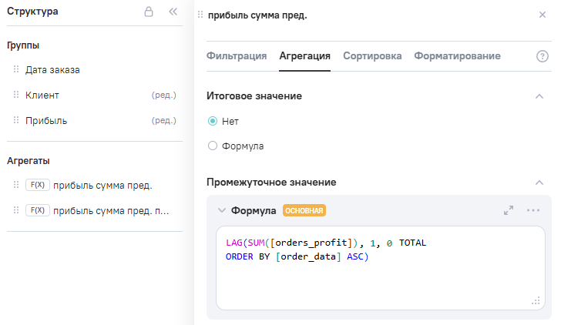Switch to the Фильтрация tab
The height and width of the screenshot is (325, 561).
pyautogui.click(x=237, y=56)
